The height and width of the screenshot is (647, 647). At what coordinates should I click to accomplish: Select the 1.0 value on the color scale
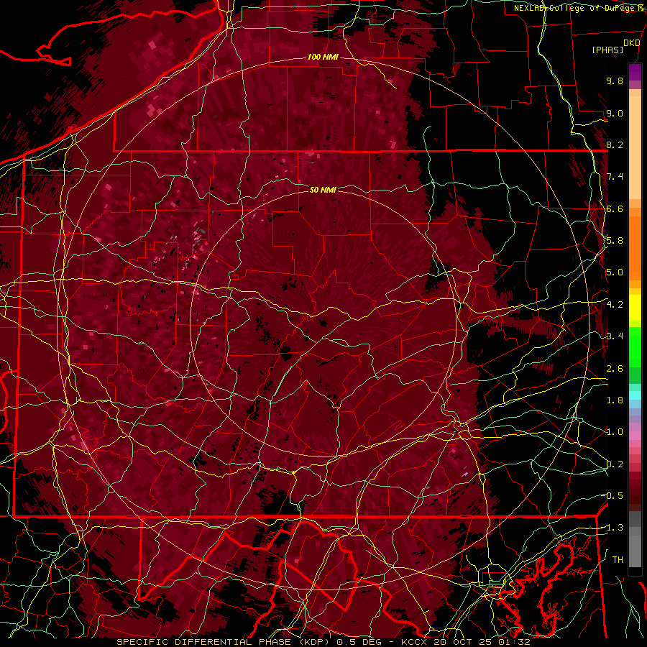pyautogui.click(x=615, y=432)
